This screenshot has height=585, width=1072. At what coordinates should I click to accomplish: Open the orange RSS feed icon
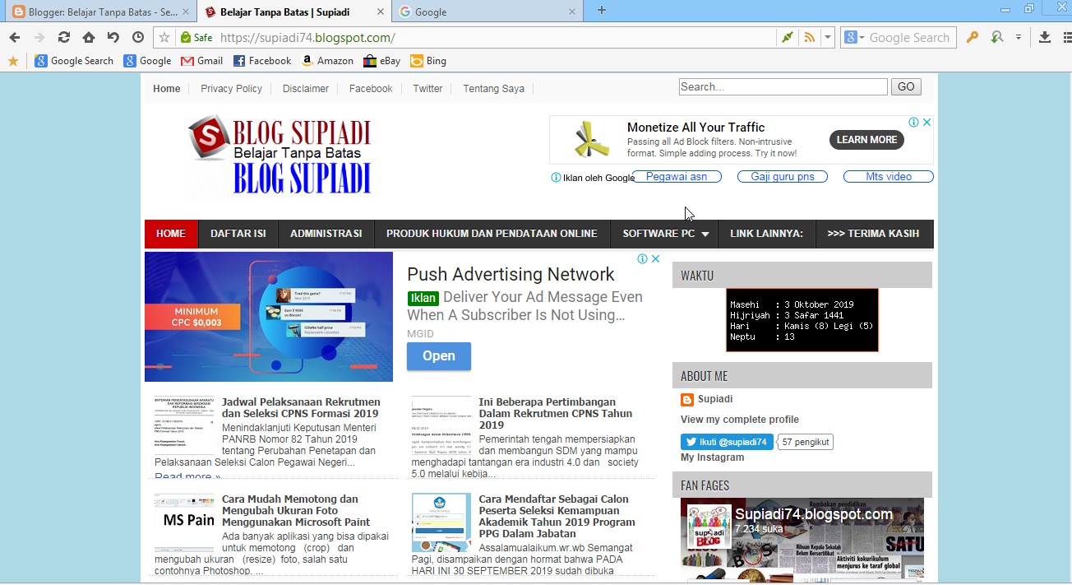(810, 37)
